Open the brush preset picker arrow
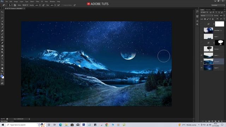The height and width of the screenshot is (127, 226). pyautogui.click(x=12, y=5)
